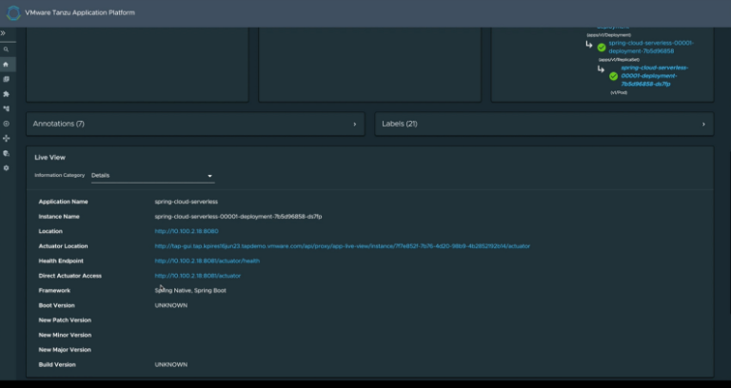Screen dimensions: 731x388
Task: Click the 'New Patch Version' label
Action: tap(65, 320)
